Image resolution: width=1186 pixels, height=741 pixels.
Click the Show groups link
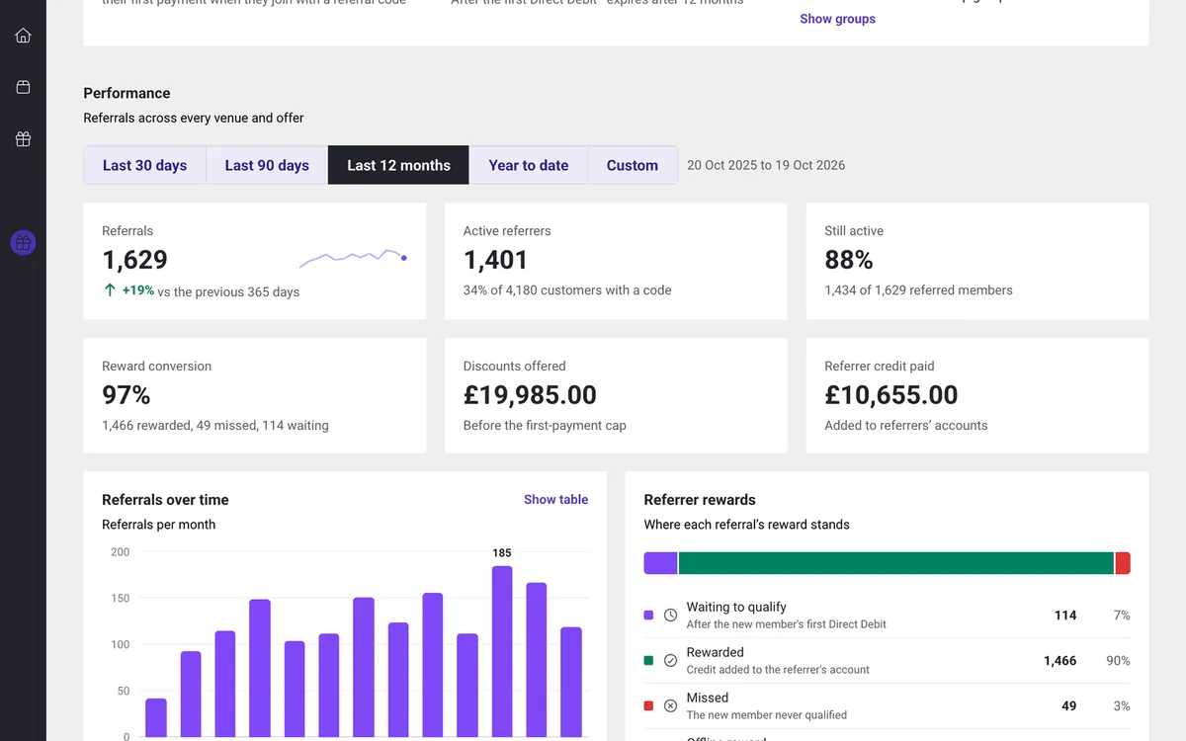pyautogui.click(x=837, y=19)
